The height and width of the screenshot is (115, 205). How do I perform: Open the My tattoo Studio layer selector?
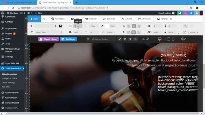(x=101, y=39)
